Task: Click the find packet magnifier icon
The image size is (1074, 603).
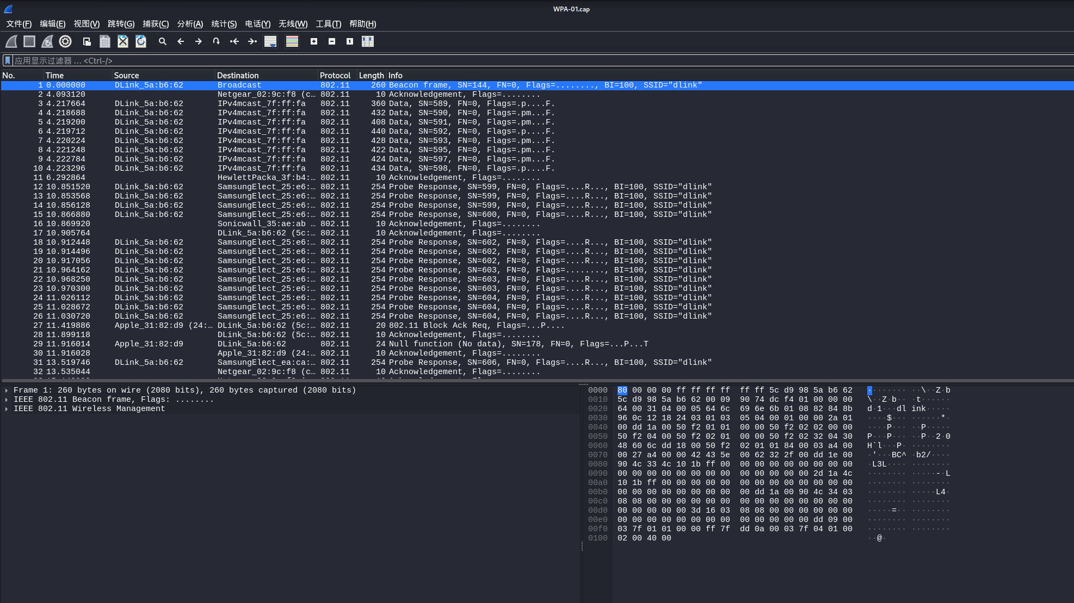Action: 162,41
